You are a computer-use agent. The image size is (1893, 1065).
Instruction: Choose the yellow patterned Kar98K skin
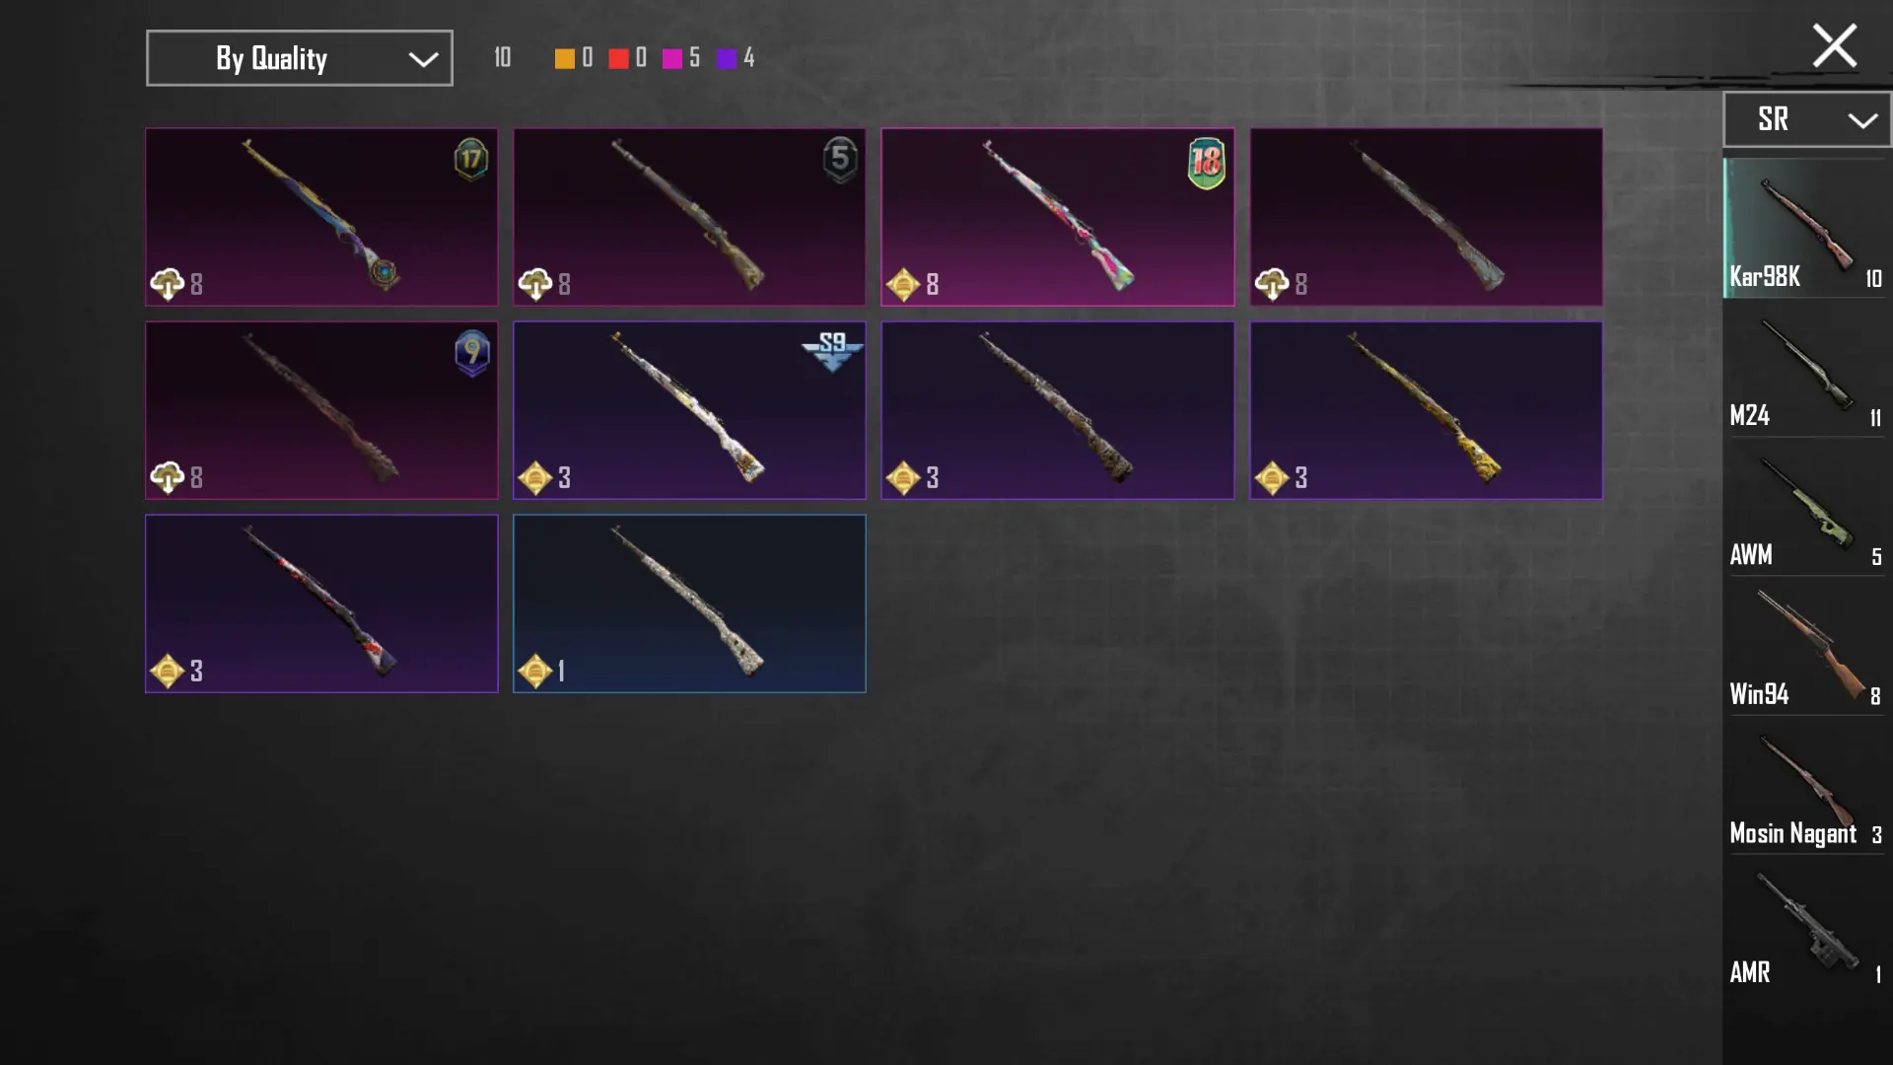(1426, 410)
